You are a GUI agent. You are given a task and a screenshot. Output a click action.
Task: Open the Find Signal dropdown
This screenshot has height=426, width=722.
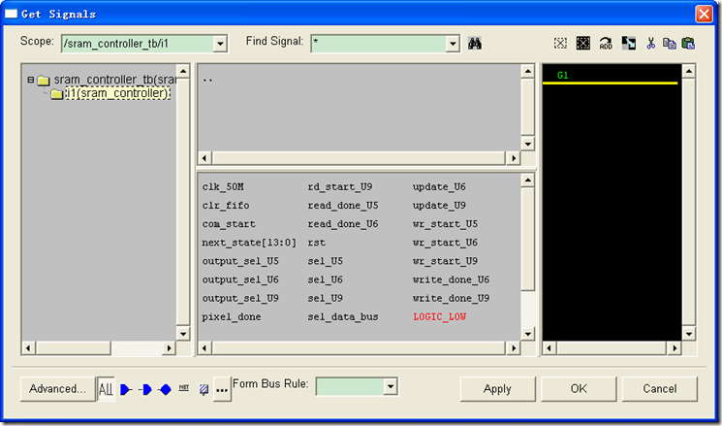453,44
